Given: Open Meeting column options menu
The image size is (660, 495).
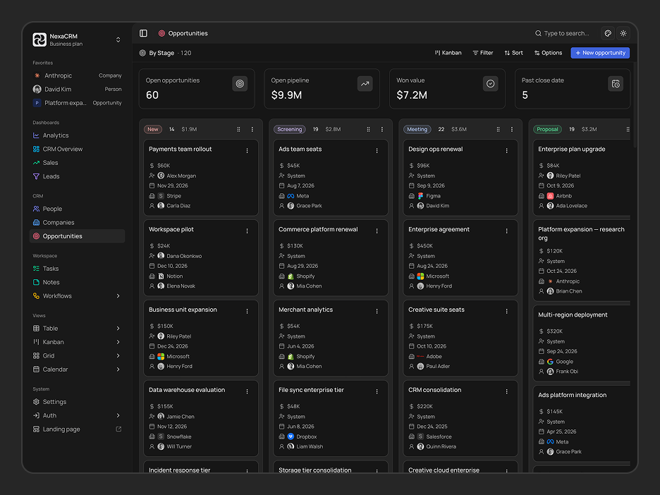Looking at the screenshot, I should [512, 130].
